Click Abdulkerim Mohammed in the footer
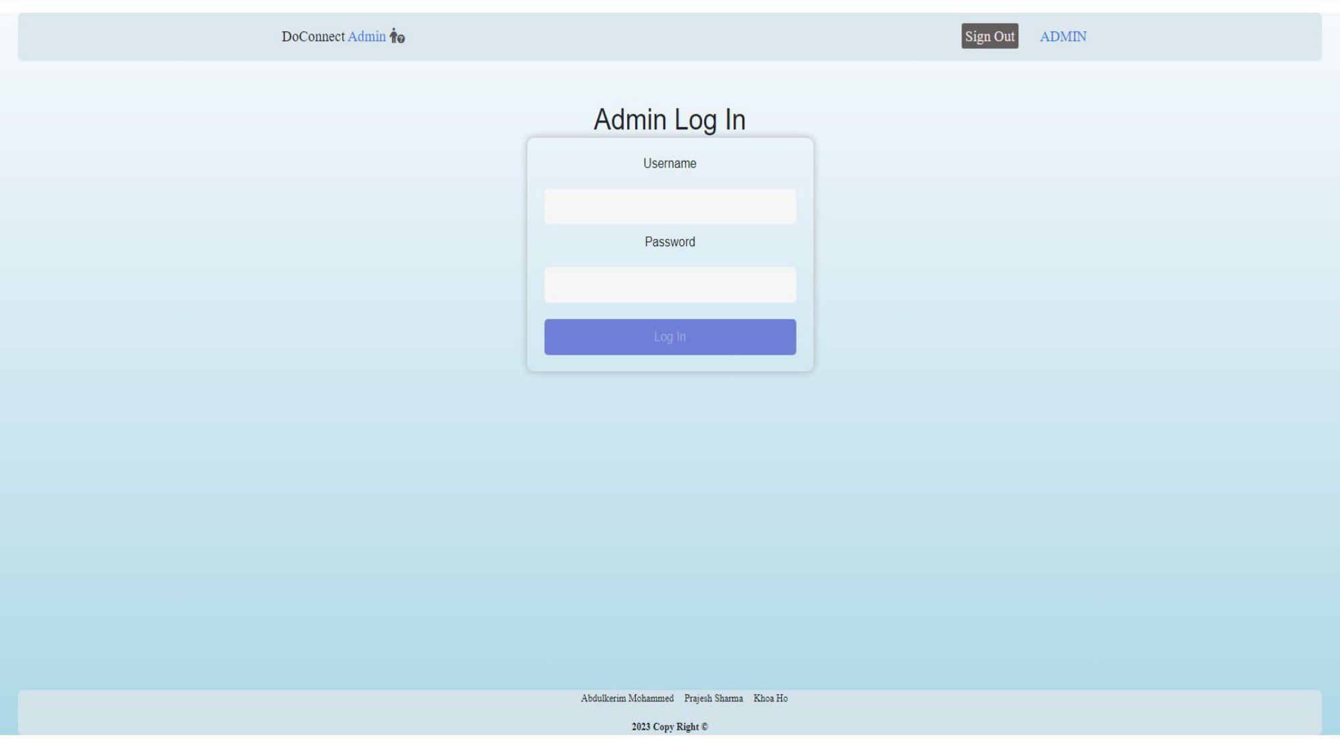The width and height of the screenshot is (1340, 753). 627,698
